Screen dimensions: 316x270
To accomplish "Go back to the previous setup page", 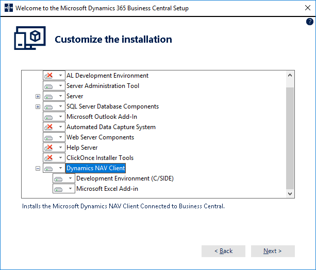I will 223,251.
